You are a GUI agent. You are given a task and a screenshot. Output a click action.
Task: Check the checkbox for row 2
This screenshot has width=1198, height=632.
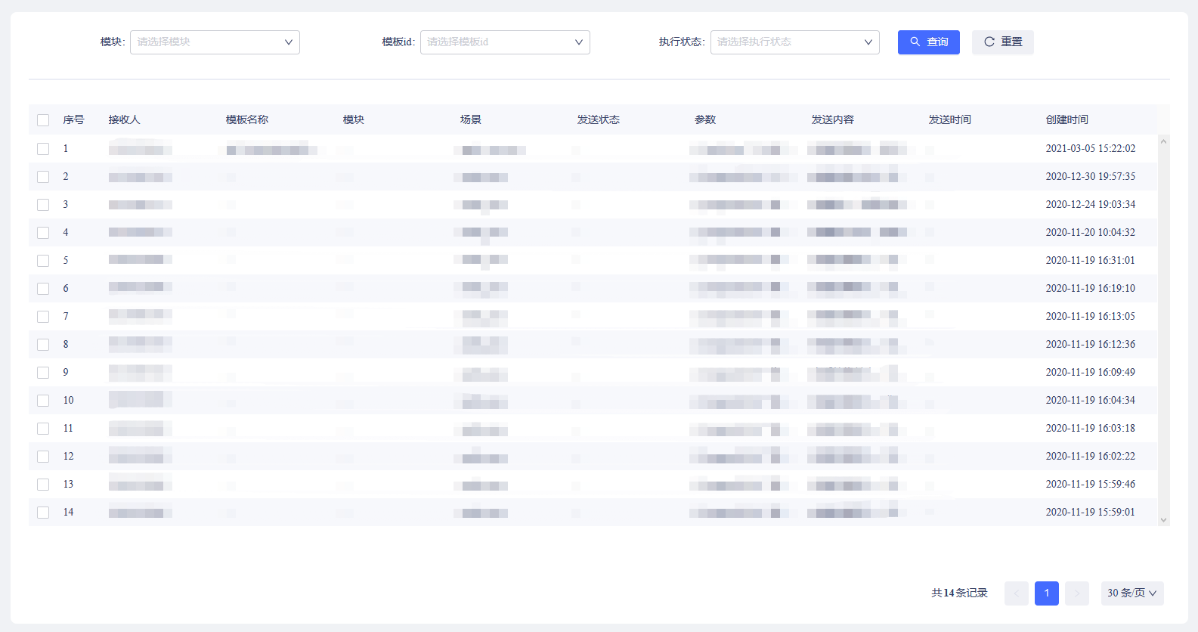(x=43, y=177)
